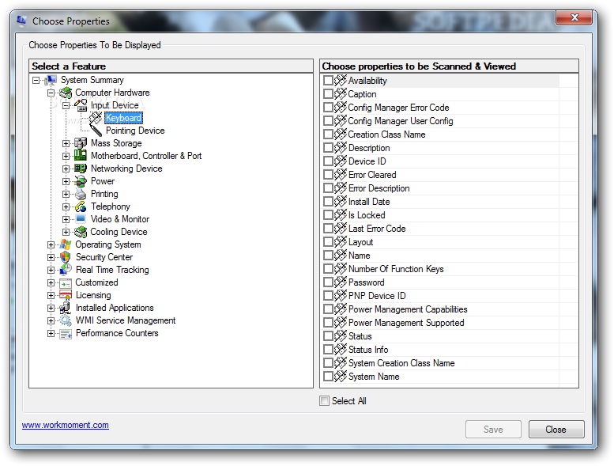Screen dimensions: 614x466
Task: Click the Close button
Action: click(556, 429)
